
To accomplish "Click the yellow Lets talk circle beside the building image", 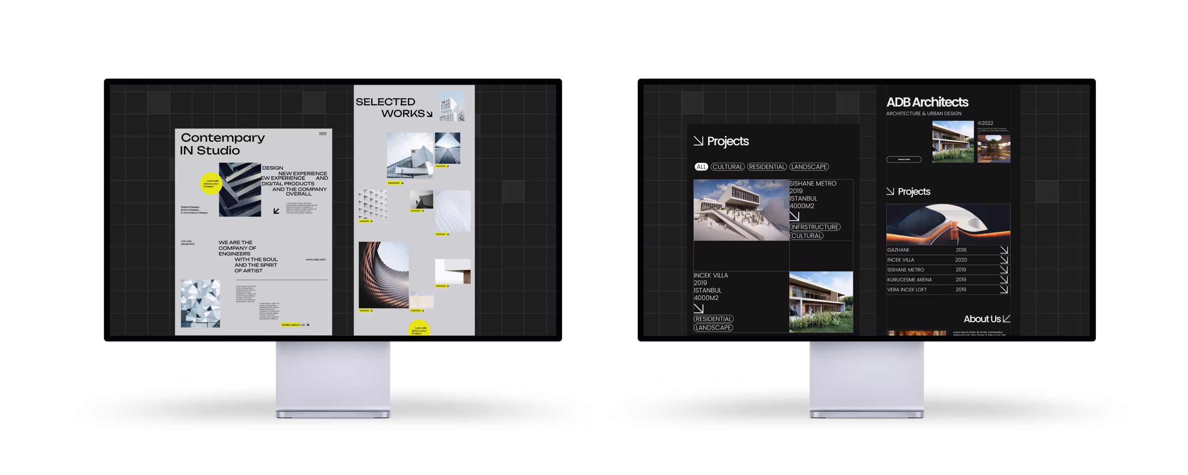I will tap(211, 184).
